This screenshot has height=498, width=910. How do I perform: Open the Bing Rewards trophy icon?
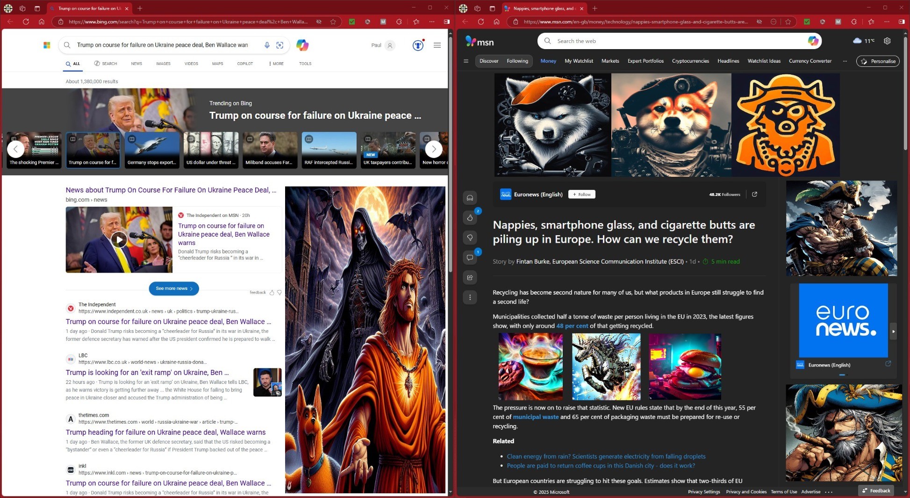point(418,45)
